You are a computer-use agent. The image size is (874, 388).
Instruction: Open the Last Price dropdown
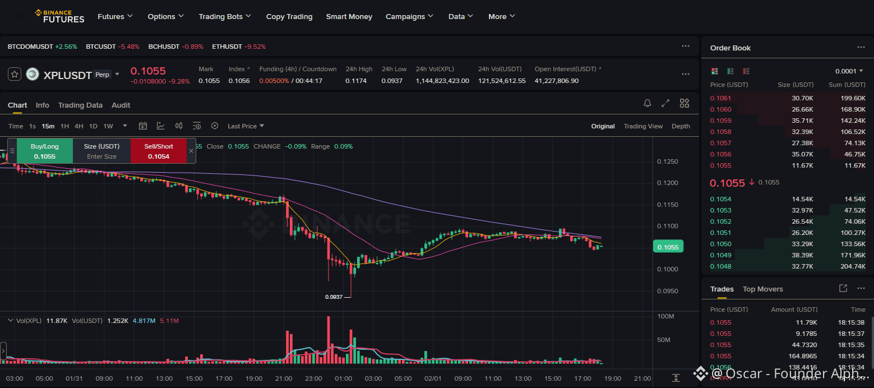(246, 126)
